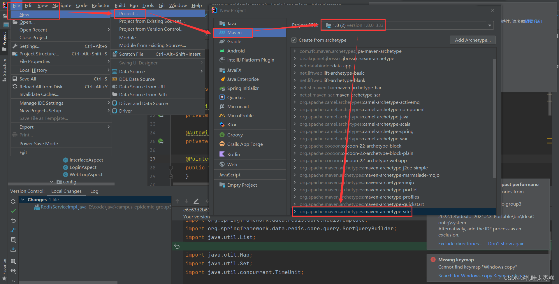This screenshot has height=284, width=559.
Task: Expand net.databinder data-app archetype
Action: click(x=295, y=66)
